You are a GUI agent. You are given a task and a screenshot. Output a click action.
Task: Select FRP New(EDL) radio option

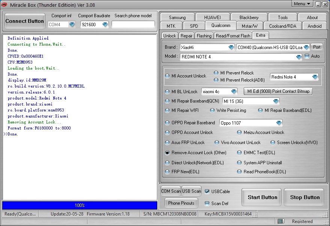pos(167,172)
